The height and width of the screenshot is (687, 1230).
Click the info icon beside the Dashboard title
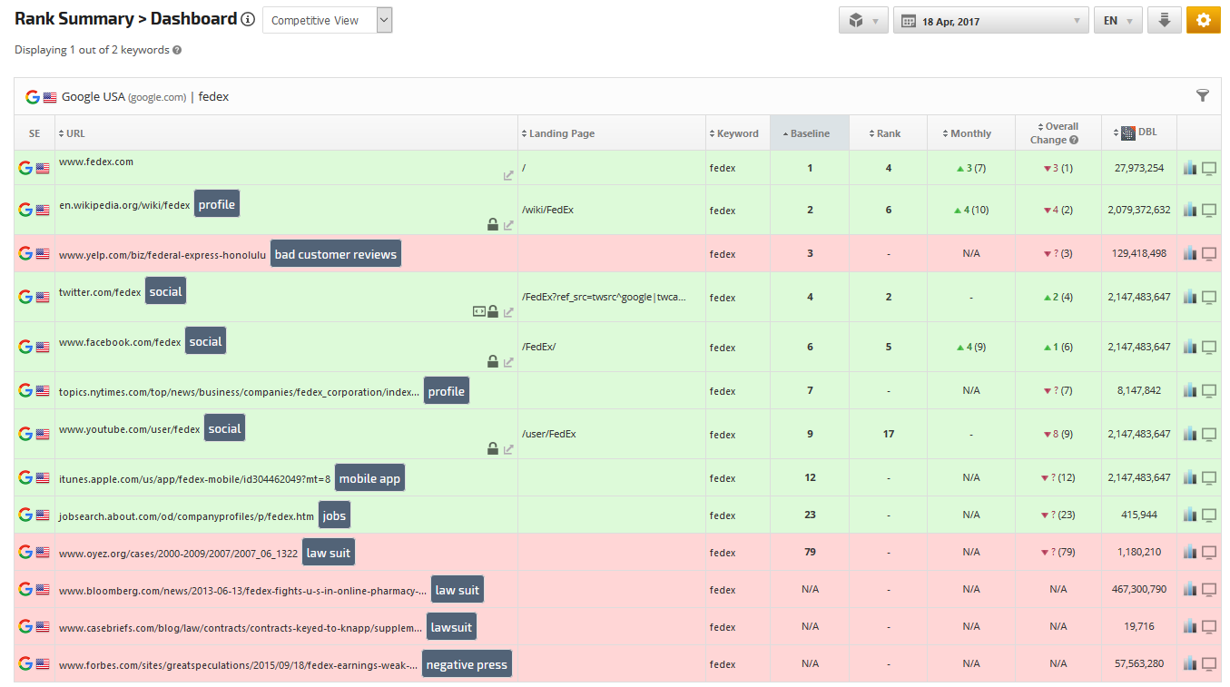(248, 20)
